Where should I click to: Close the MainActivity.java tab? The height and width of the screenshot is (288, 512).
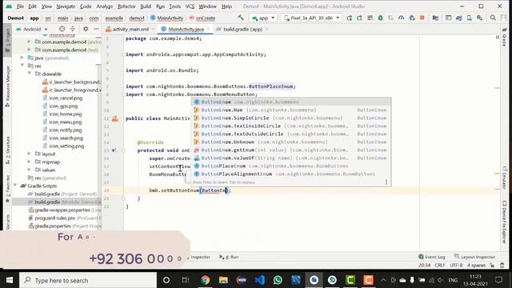[208, 29]
